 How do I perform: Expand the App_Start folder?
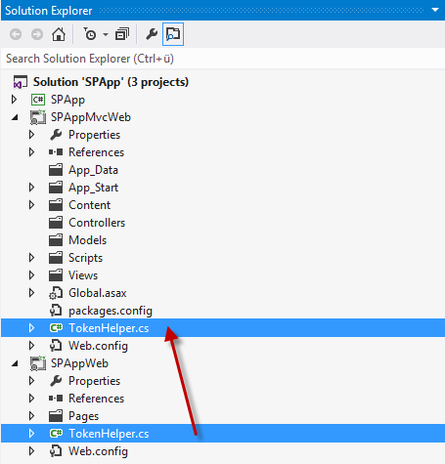(31, 188)
